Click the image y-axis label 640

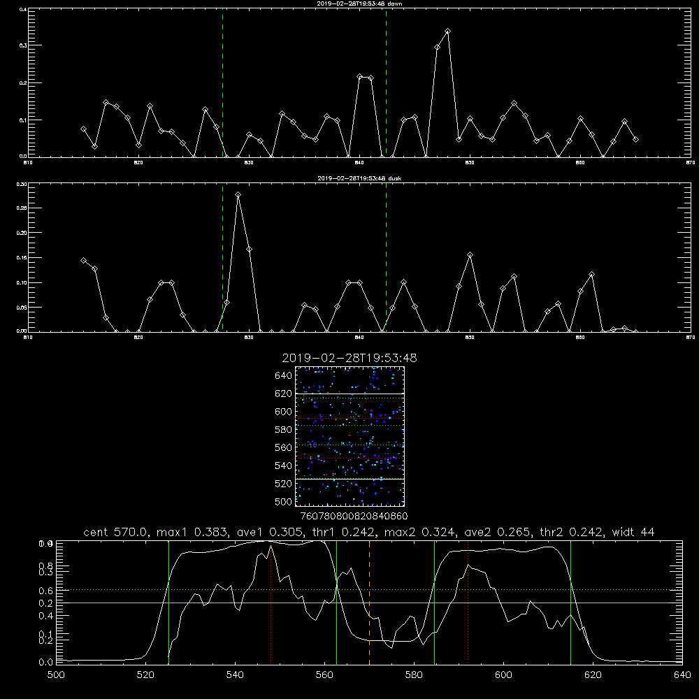pyautogui.click(x=284, y=376)
